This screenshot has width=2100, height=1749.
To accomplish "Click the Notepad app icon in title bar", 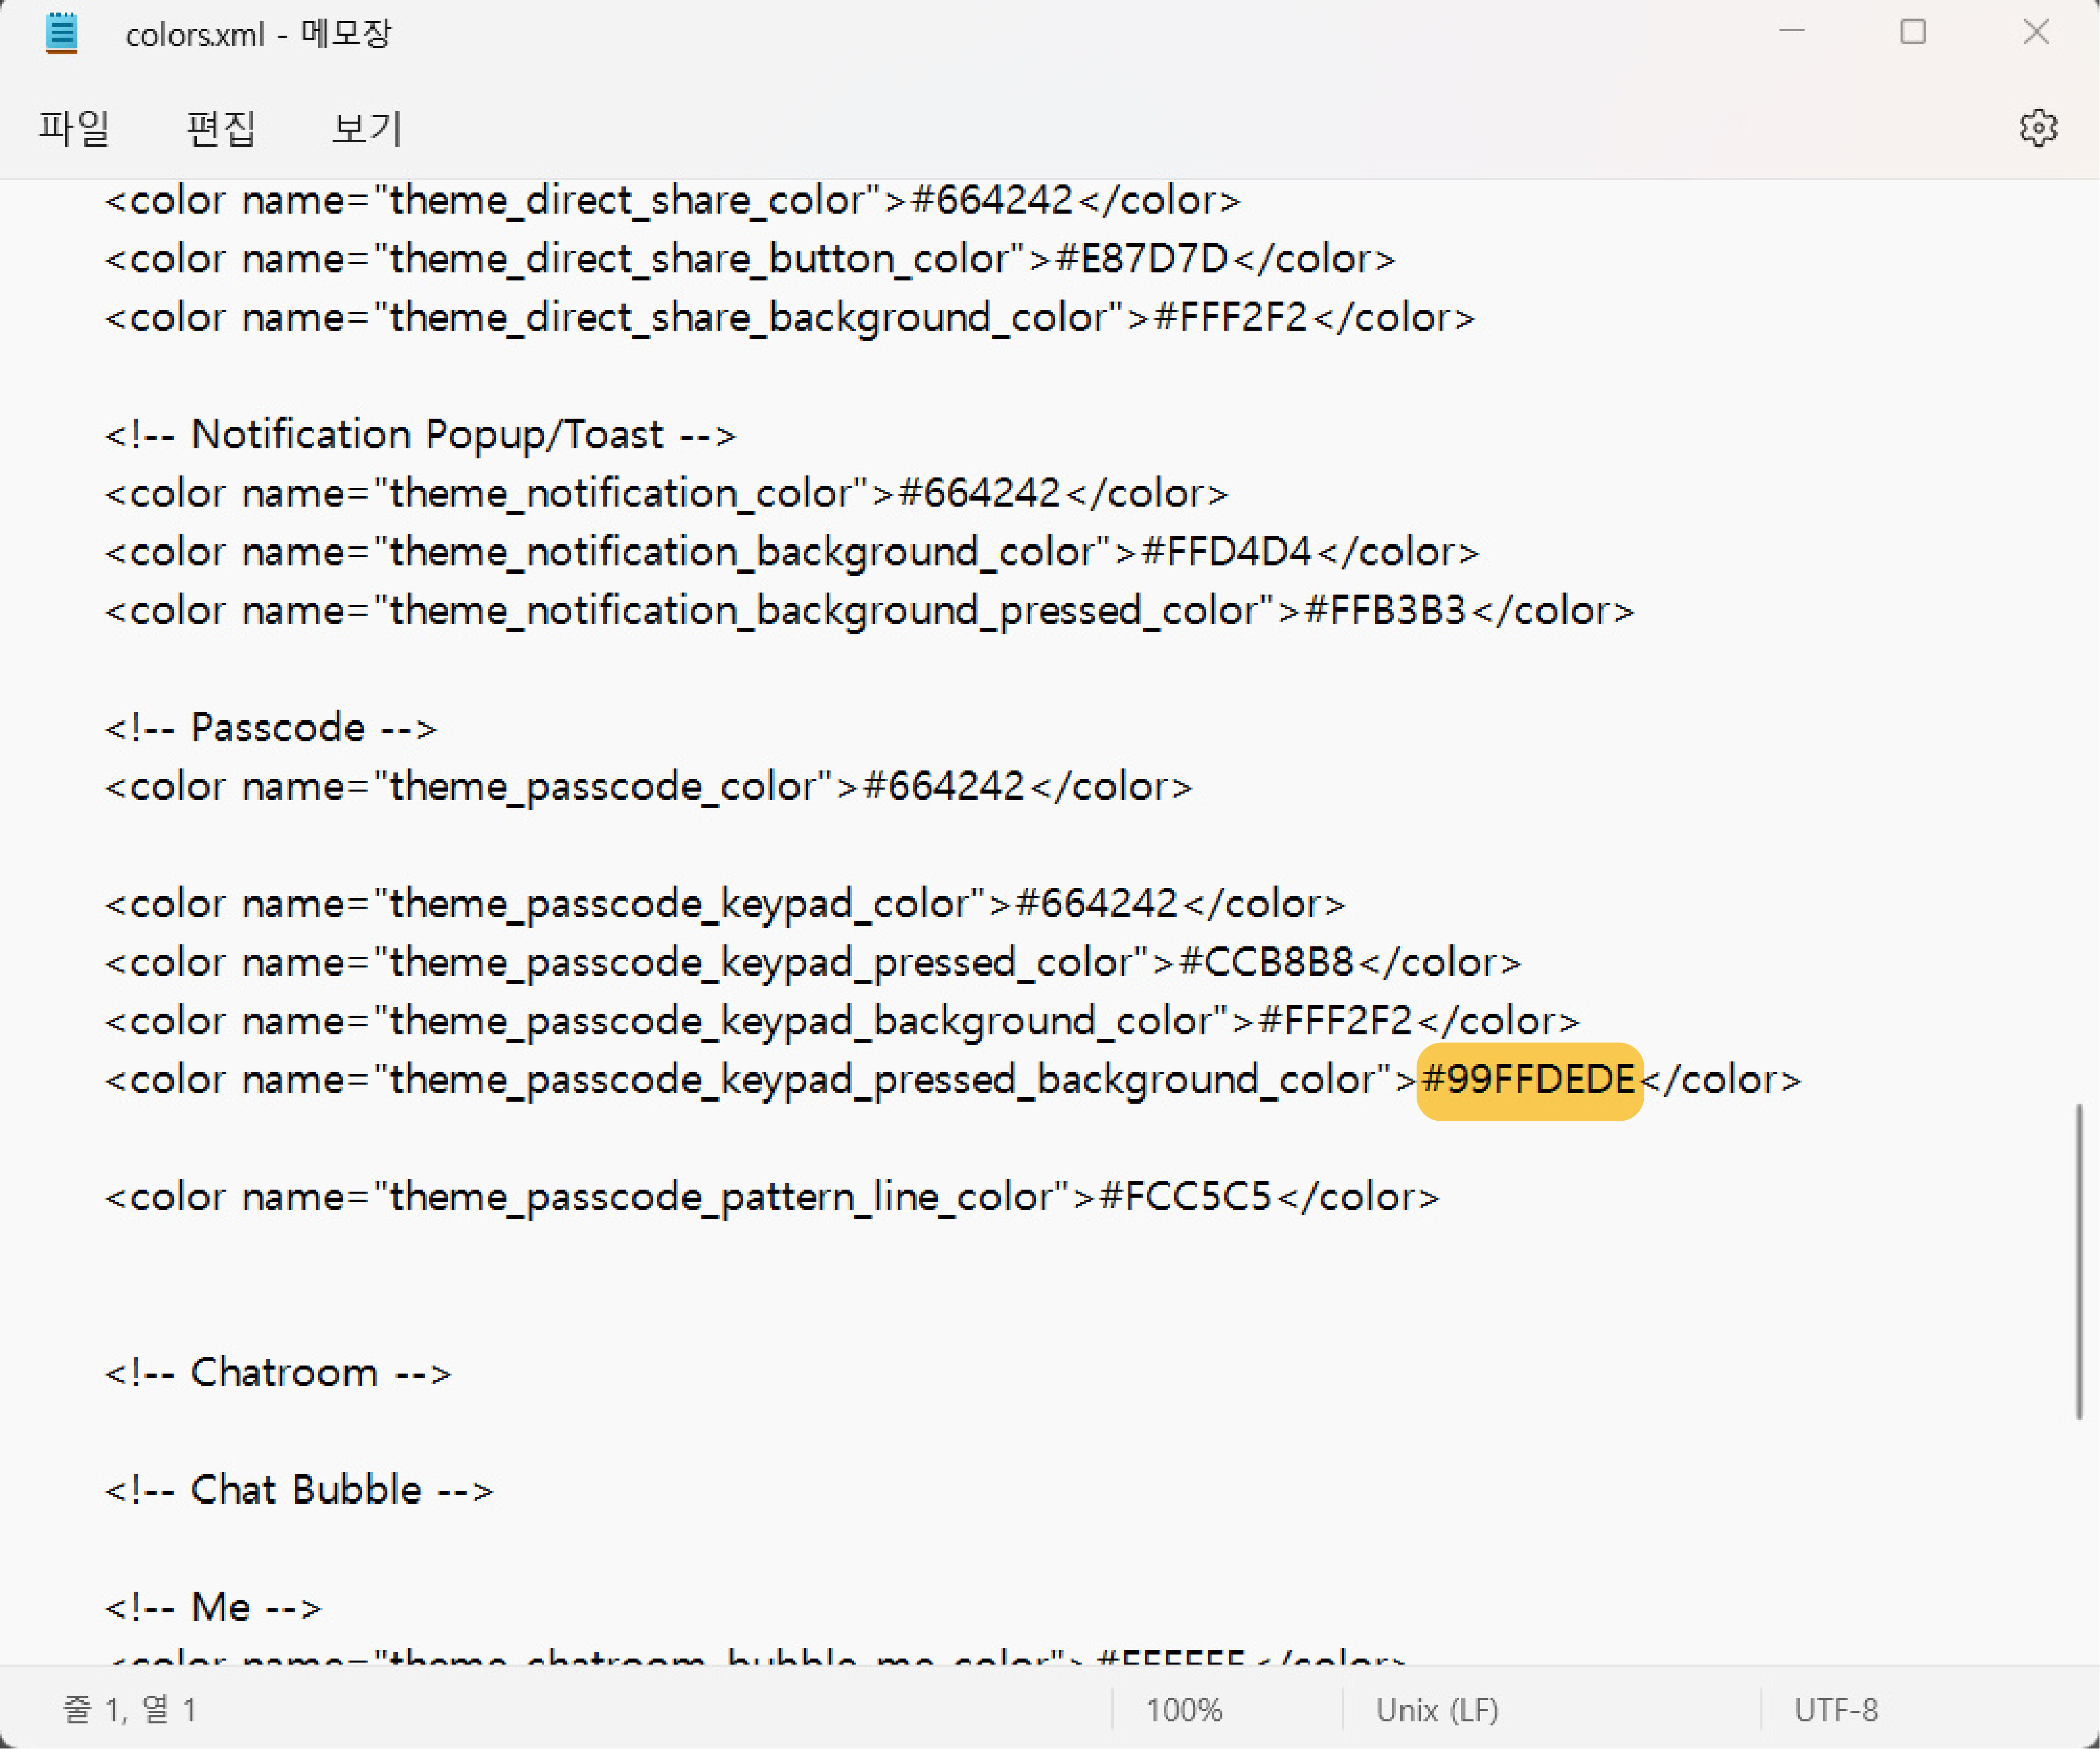I will pos(62,33).
